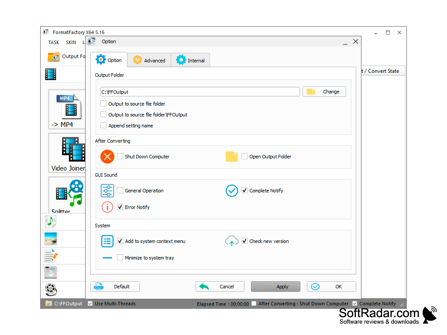Confirm settings with OK button
The image size is (447, 335).
(331, 287)
